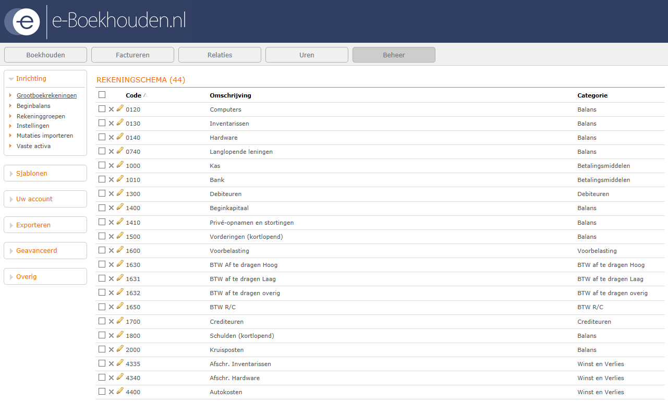Viewport: 668px width, 402px height.
Task: Collapse the Inrichting section
Action: (x=31, y=79)
